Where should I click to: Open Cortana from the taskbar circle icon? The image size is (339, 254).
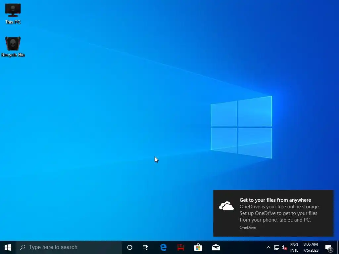[x=130, y=247]
